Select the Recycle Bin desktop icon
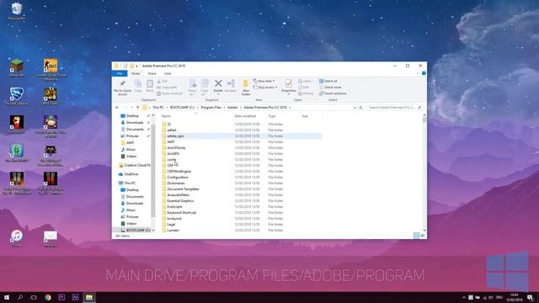This screenshot has width=539, height=303. click(17, 12)
